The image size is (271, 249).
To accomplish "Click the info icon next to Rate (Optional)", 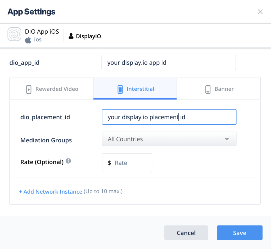I will (x=69, y=161).
